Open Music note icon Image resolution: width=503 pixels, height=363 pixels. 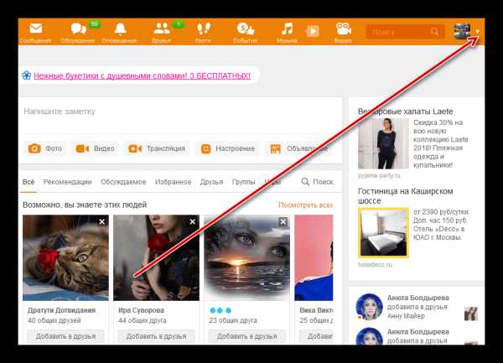coord(287,29)
